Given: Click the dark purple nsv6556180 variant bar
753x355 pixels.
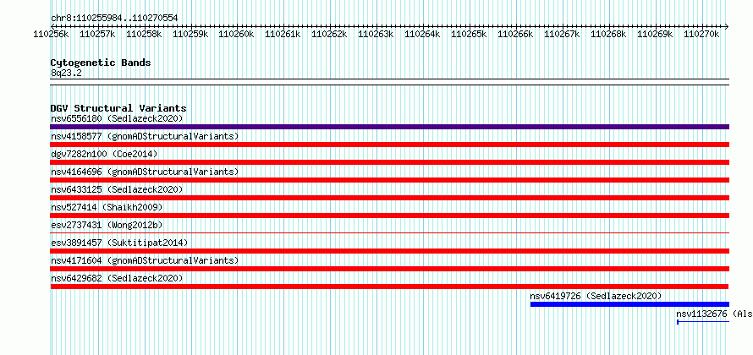Looking at the screenshot, I should (x=389, y=127).
